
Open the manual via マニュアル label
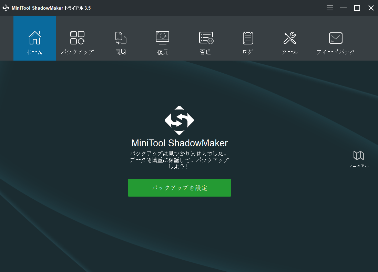pos(358,166)
